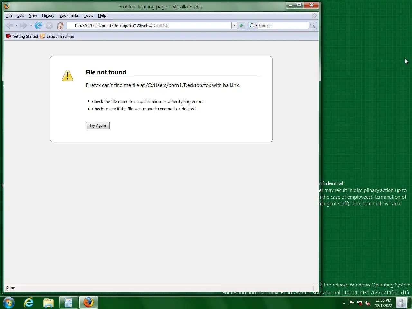Click the search magnifier icon
Viewport: 412px width, 309px height.
[x=313, y=25]
